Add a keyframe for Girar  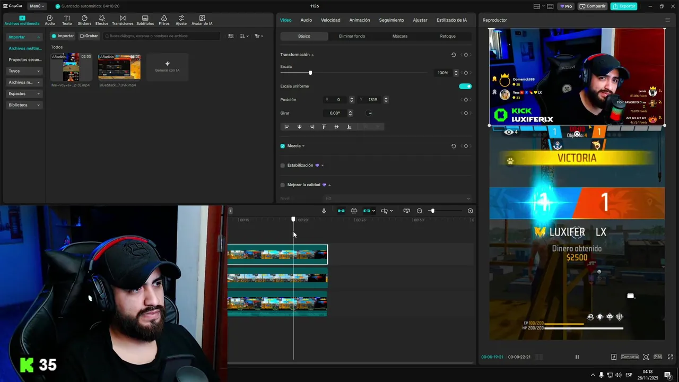click(466, 113)
